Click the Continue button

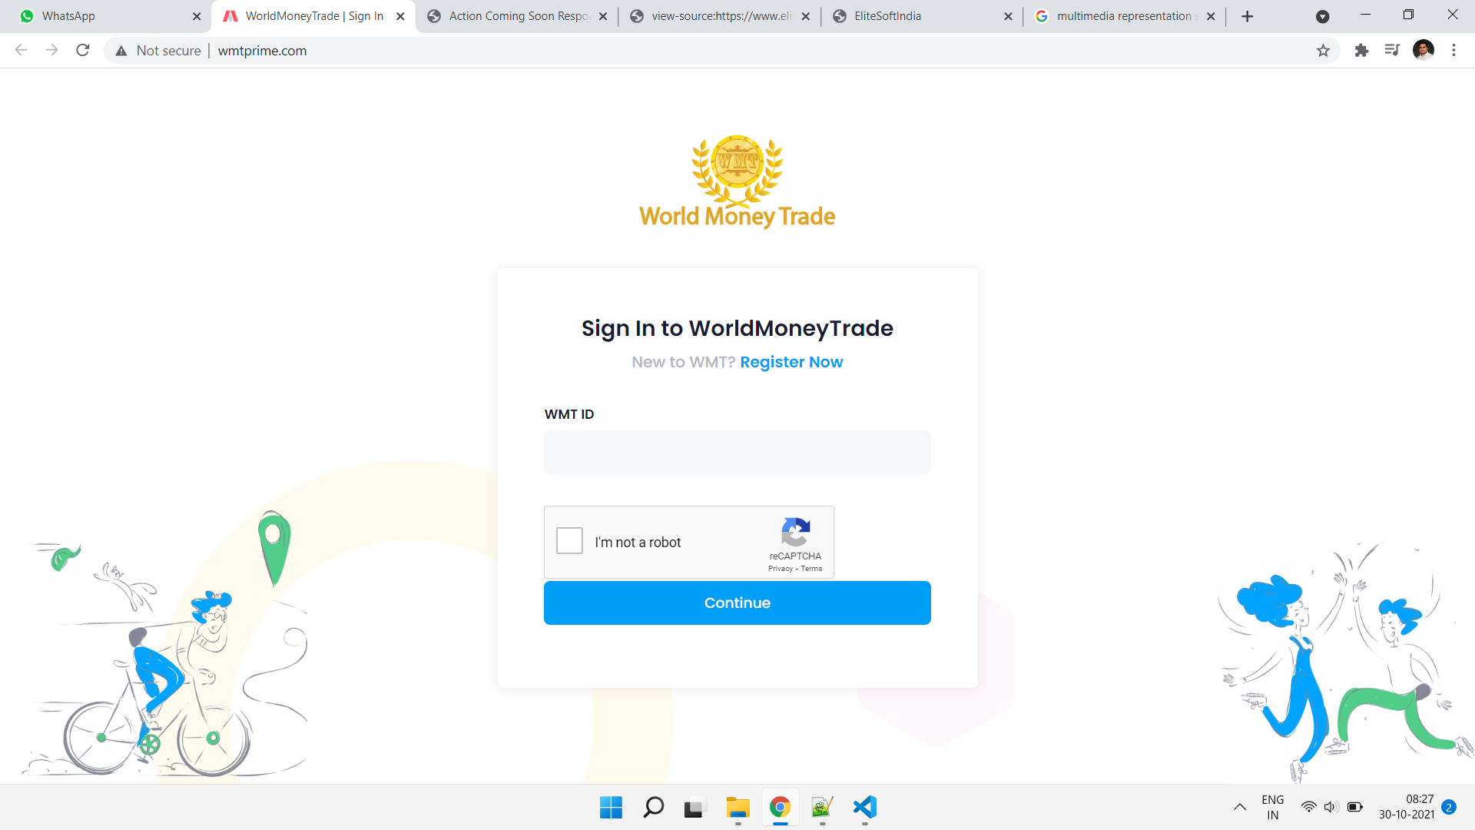737,603
